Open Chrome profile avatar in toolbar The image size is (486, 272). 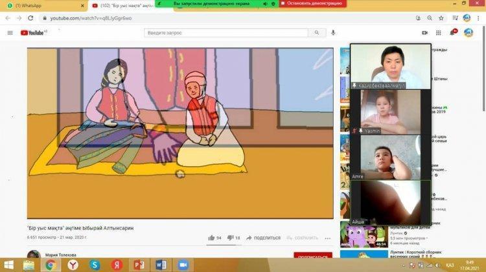[x=467, y=18]
